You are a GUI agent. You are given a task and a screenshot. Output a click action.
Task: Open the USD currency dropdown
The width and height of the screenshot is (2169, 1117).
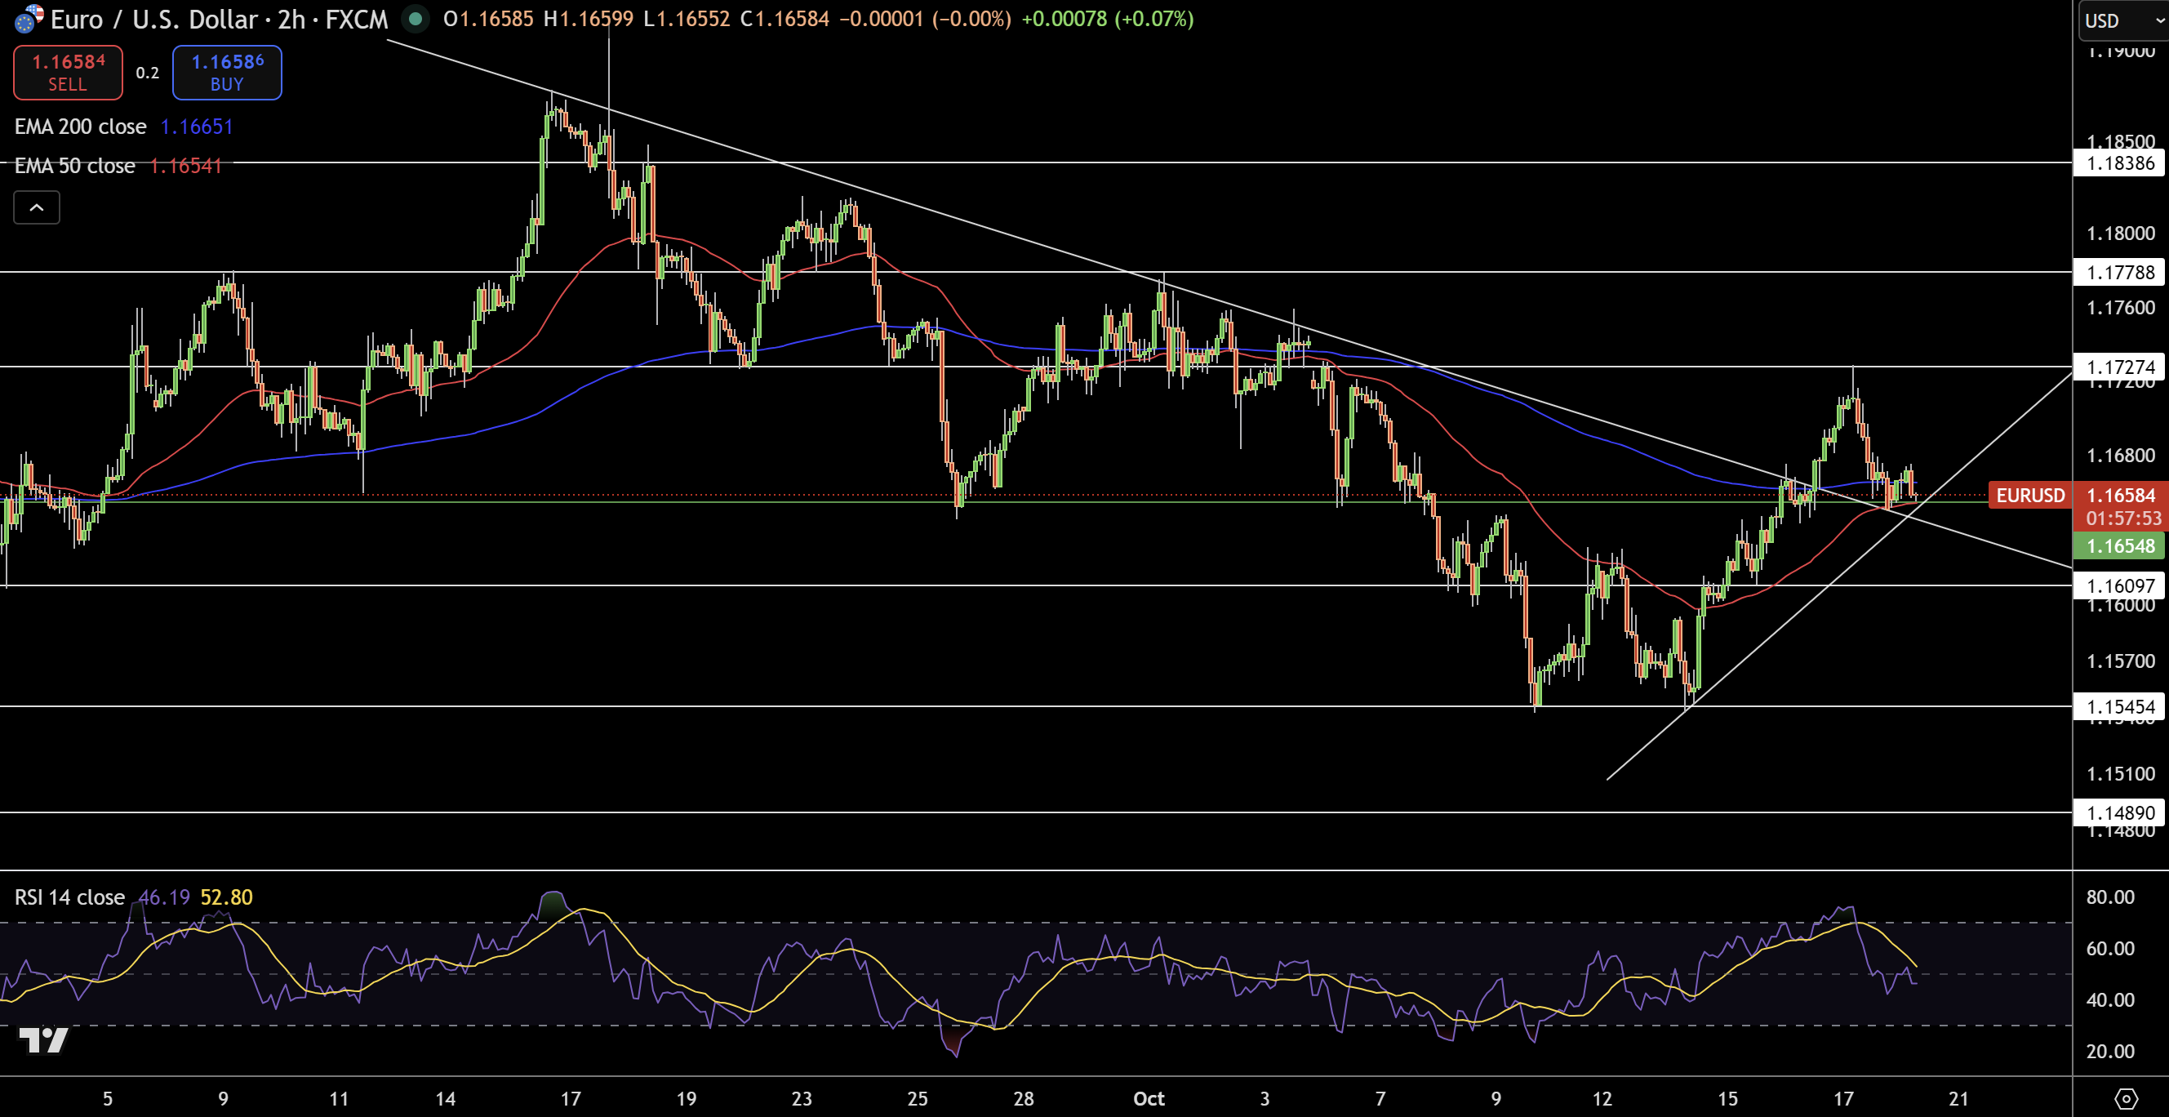pyautogui.click(x=2123, y=20)
